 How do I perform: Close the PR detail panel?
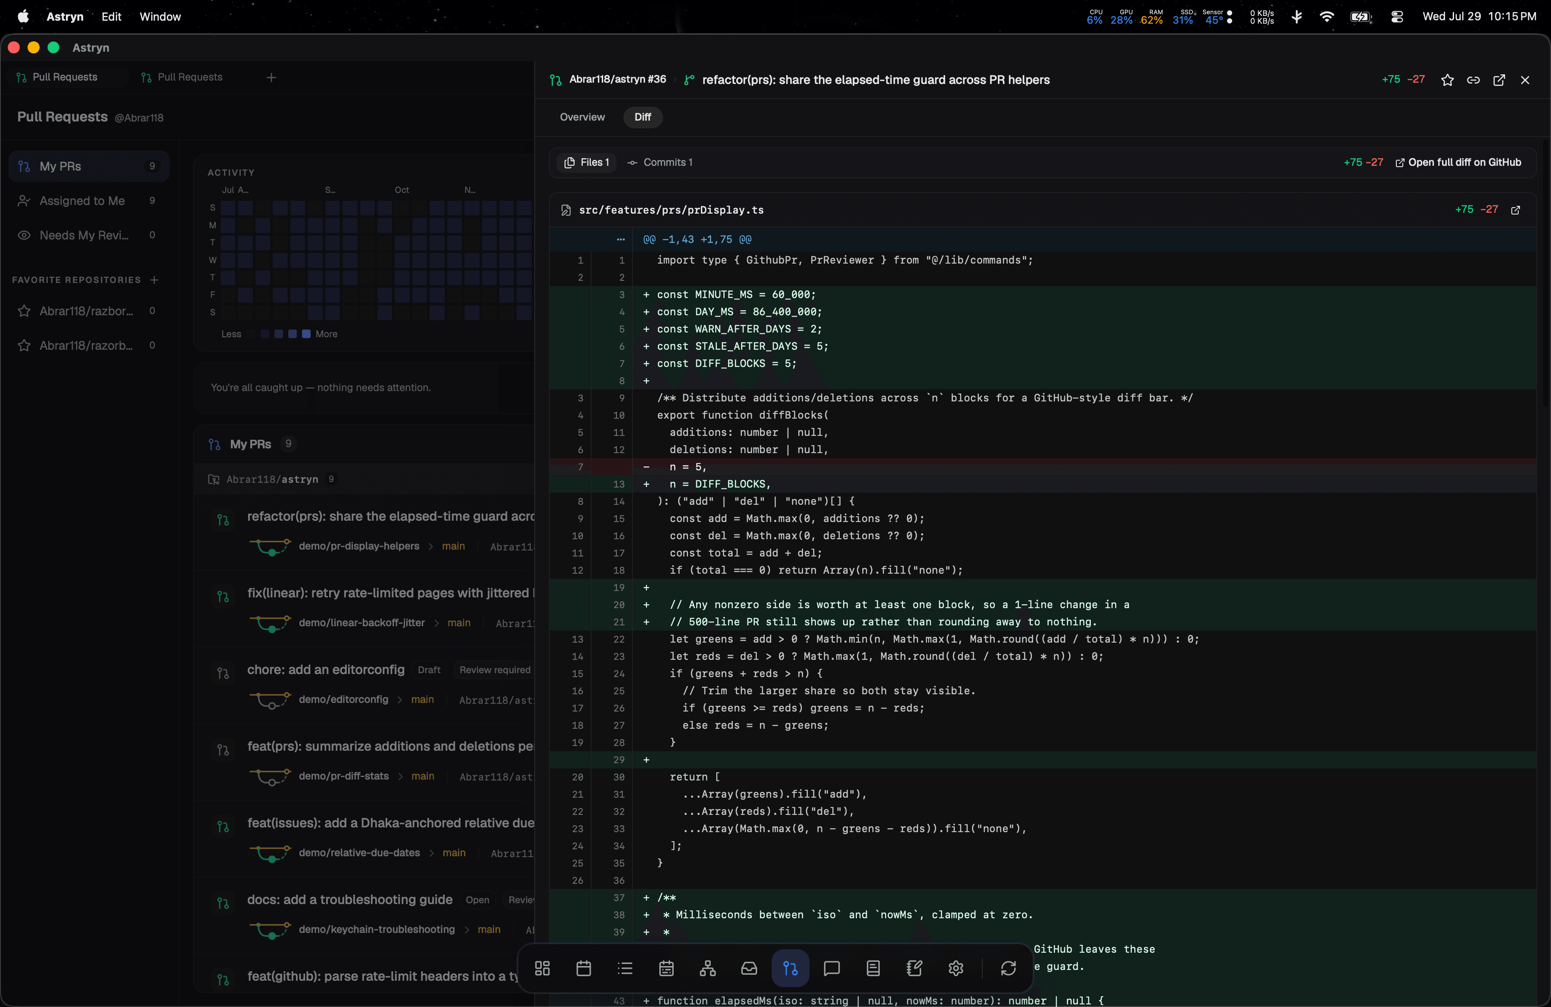pyautogui.click(x=1525, y=80)
